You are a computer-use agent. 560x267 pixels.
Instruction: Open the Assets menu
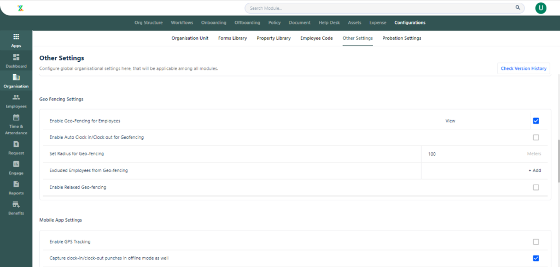[x=354, y=22]
